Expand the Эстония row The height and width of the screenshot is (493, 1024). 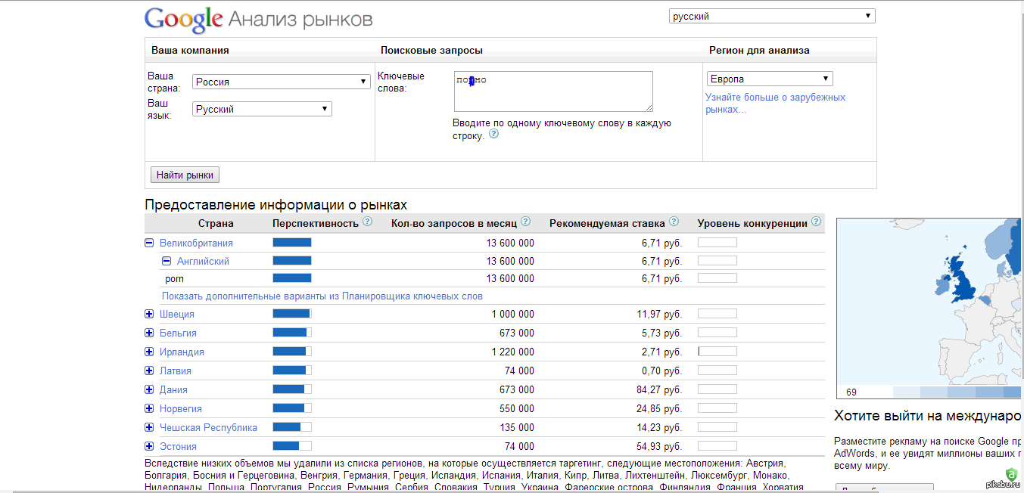point(149,446)
